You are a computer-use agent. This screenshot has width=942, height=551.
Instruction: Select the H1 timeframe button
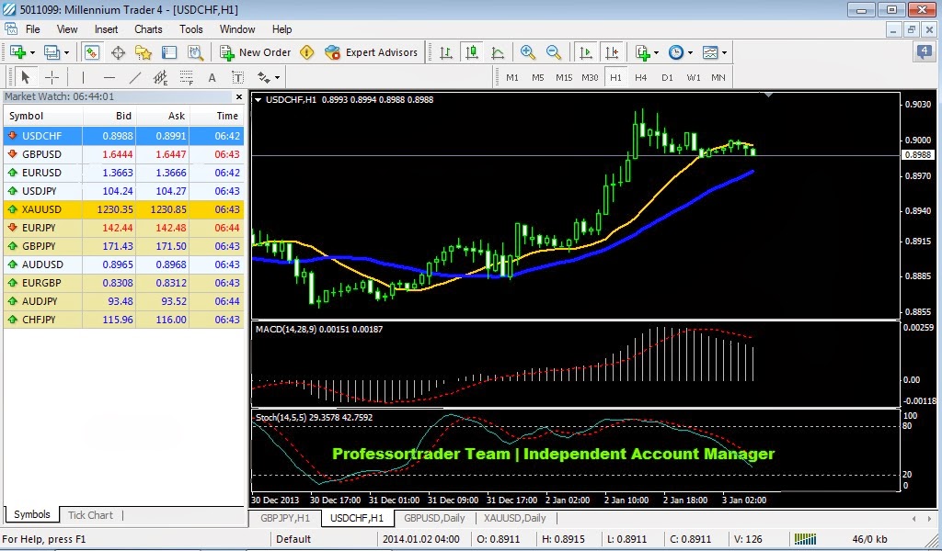tap(615, 77)
